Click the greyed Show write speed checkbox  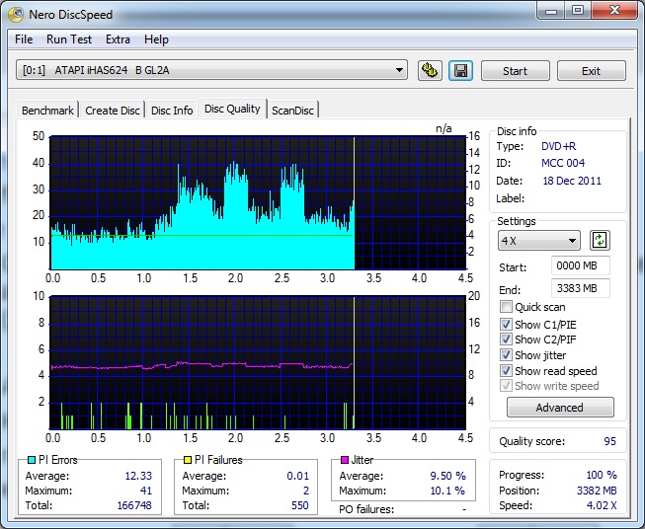click(x=506, y=386)
